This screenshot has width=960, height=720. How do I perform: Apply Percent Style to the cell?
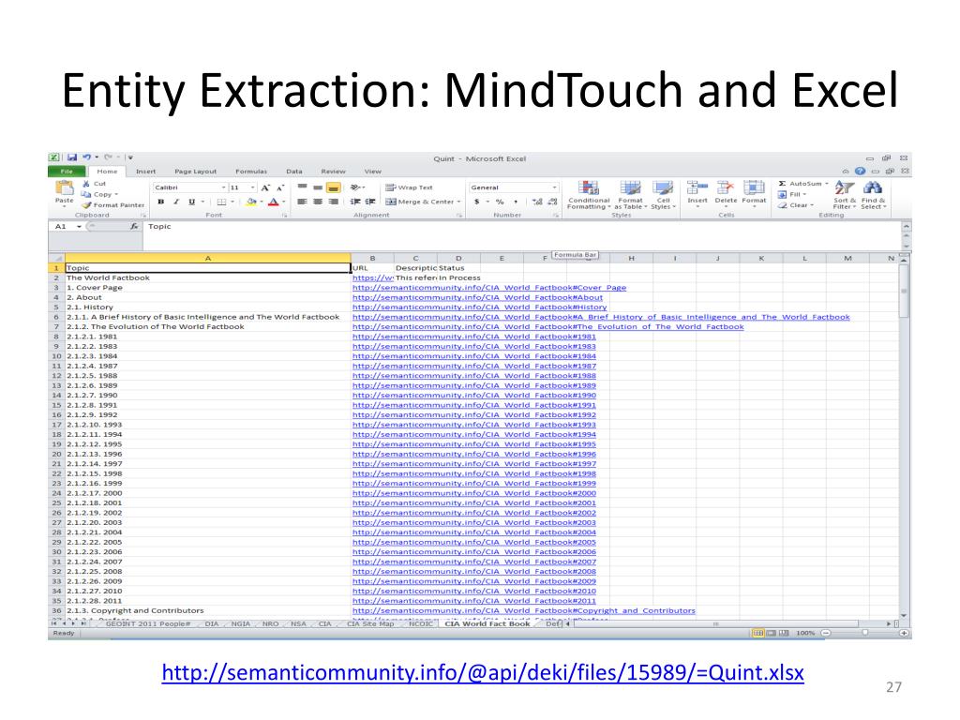tap(500, 202)
